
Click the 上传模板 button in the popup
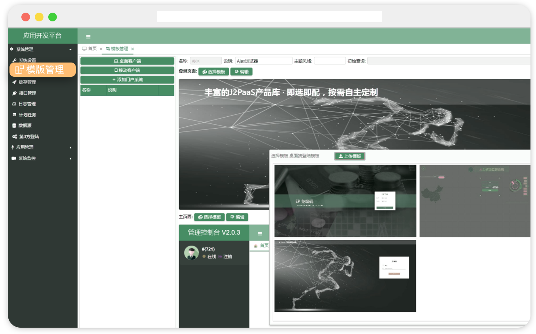click(350, 156)
